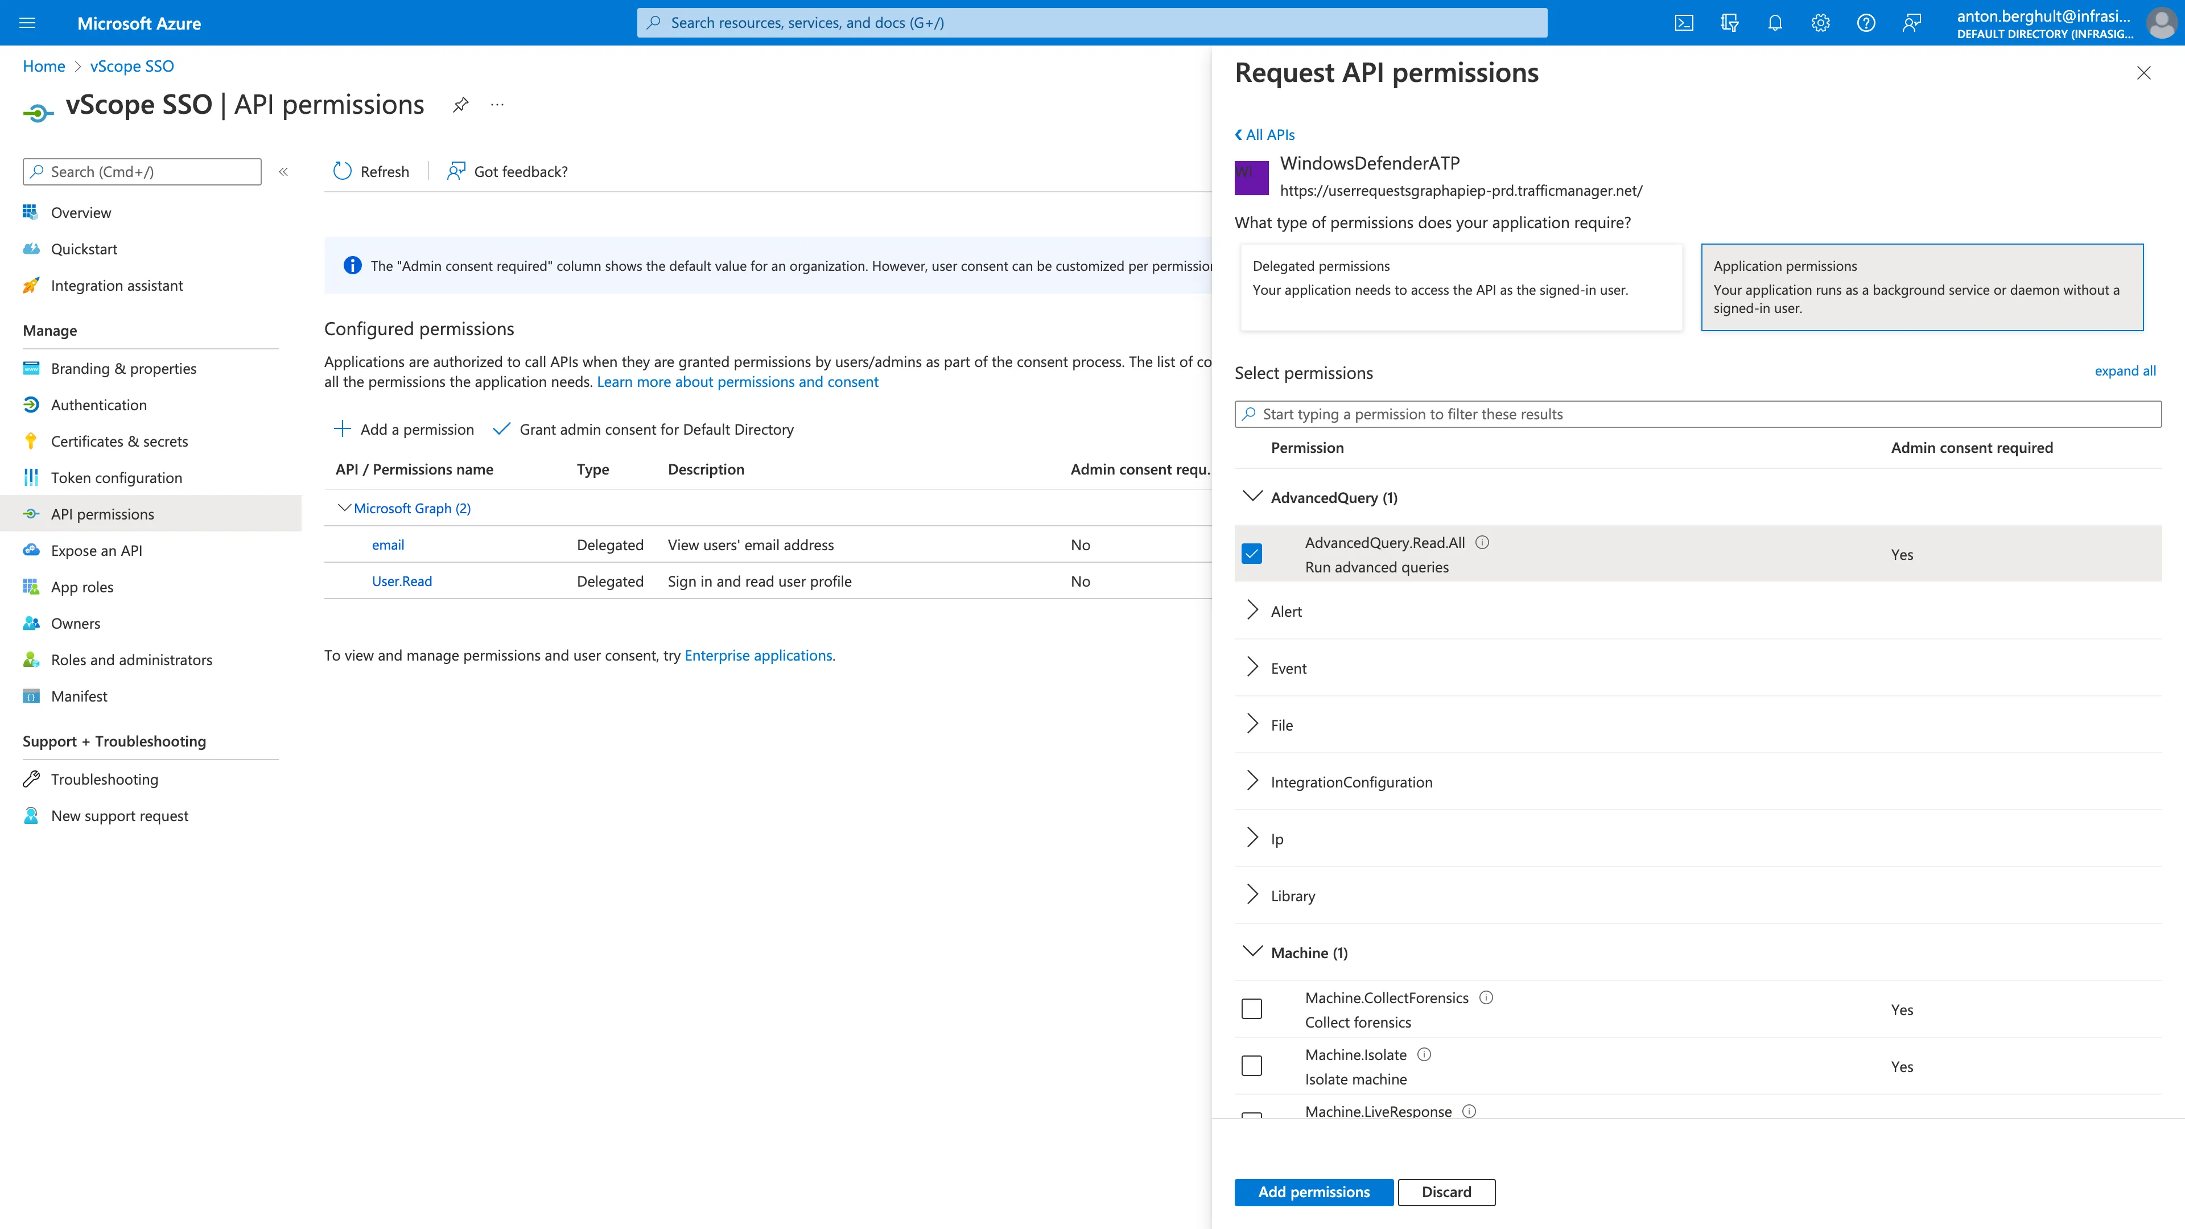Open Cloud Shell icon in top bar
The height and width of the screenshot is (1229, 2185).
[x=1684, y=23]
